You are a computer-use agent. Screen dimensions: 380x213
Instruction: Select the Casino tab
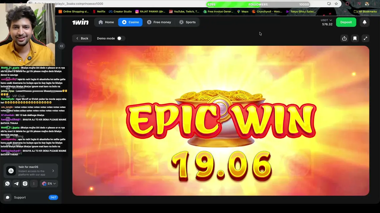[130, 22]
